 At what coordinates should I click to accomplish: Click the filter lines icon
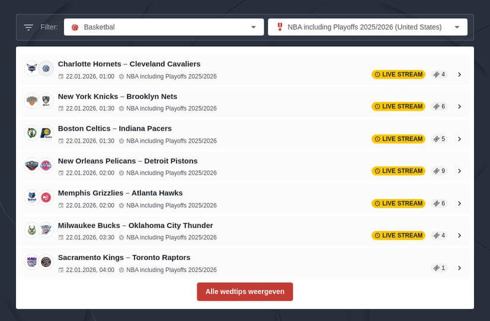28,27
